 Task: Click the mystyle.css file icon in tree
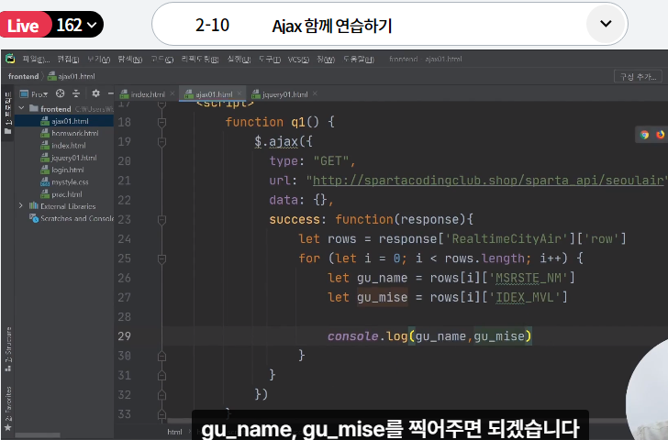tap(45, 182)
